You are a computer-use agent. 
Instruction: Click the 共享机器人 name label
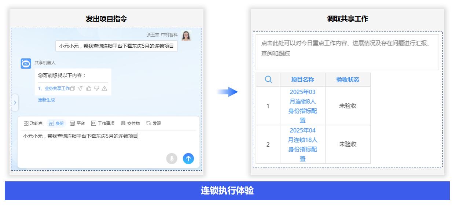[45, 63]
